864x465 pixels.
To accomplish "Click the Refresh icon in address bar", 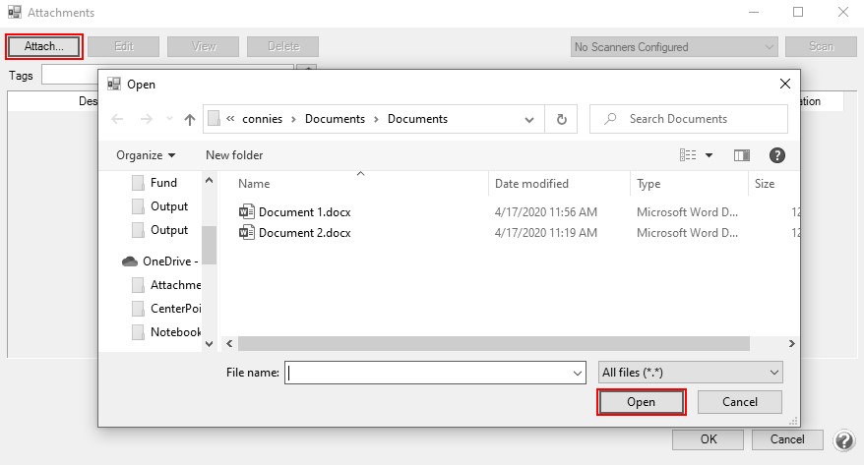I will coord(561,119).
